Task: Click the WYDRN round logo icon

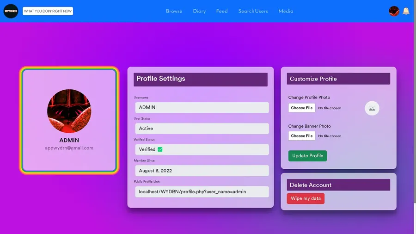Action: [x=11, y=11]
